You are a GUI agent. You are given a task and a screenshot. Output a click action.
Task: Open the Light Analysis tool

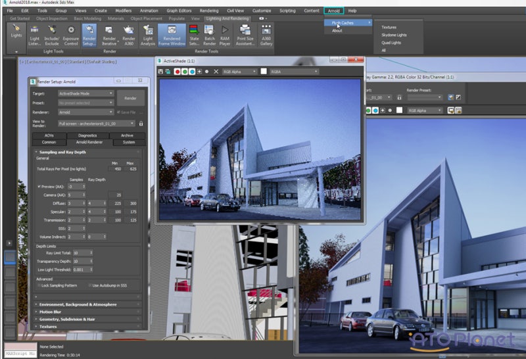148,36
